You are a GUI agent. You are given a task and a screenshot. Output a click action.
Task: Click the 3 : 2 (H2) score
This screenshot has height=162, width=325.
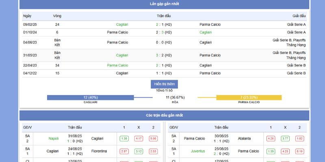pyautogui.click(x=164, y=55)
